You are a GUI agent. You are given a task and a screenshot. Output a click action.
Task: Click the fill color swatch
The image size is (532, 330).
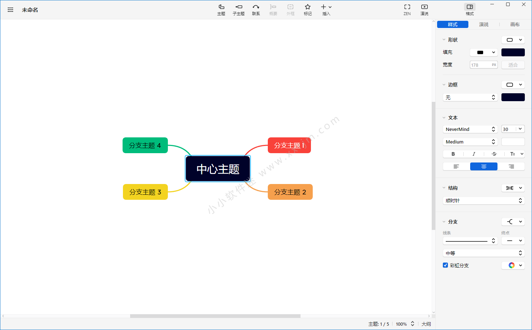[513, 52]
